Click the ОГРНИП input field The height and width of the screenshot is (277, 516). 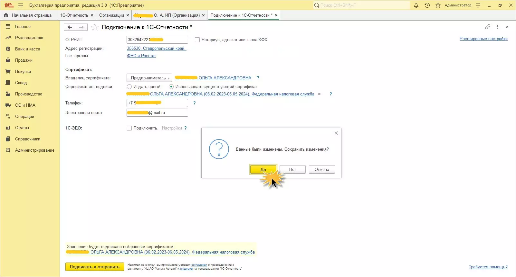click(x=157, y=40)
